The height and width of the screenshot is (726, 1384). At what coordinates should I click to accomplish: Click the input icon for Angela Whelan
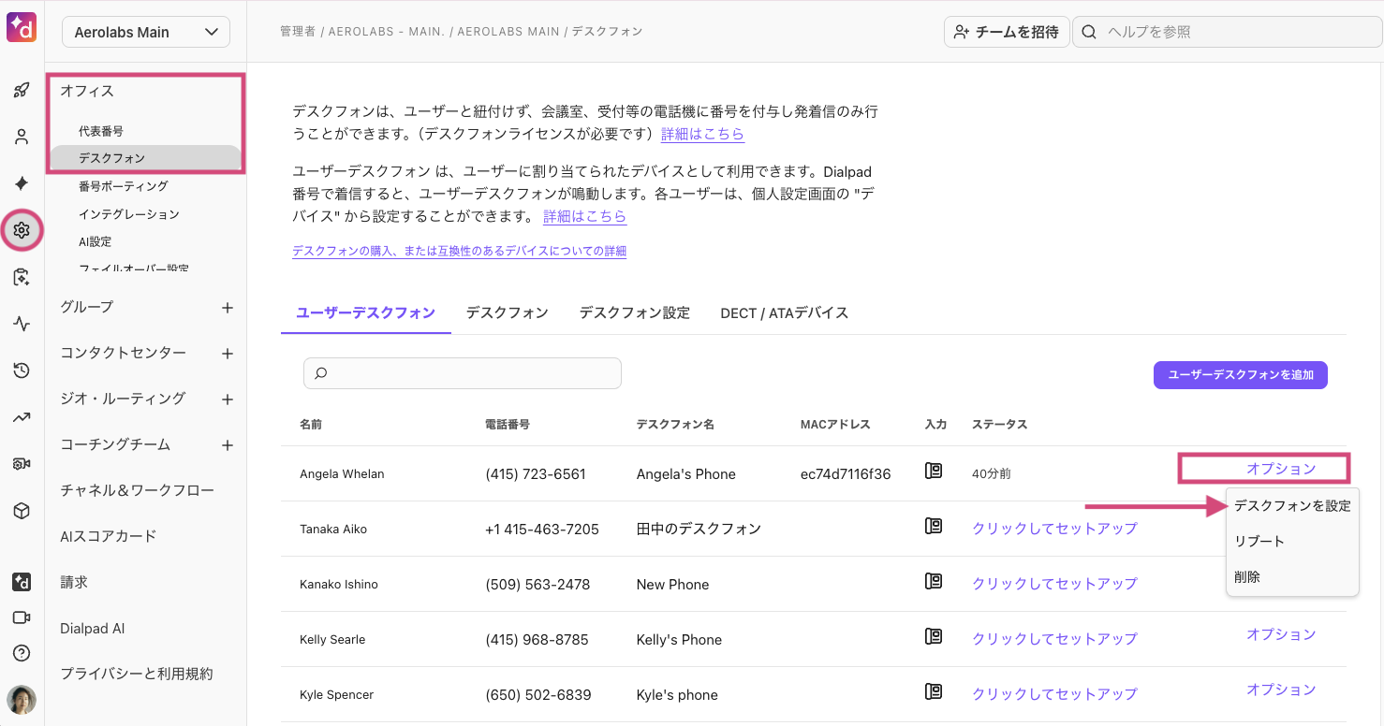click(x=933, y=472)
